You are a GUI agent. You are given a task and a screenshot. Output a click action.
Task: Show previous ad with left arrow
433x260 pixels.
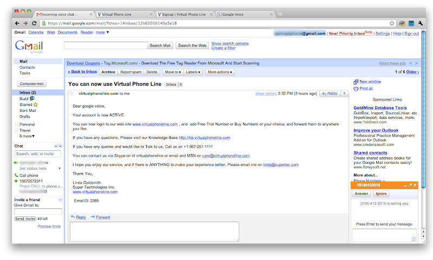coord(411,63)
